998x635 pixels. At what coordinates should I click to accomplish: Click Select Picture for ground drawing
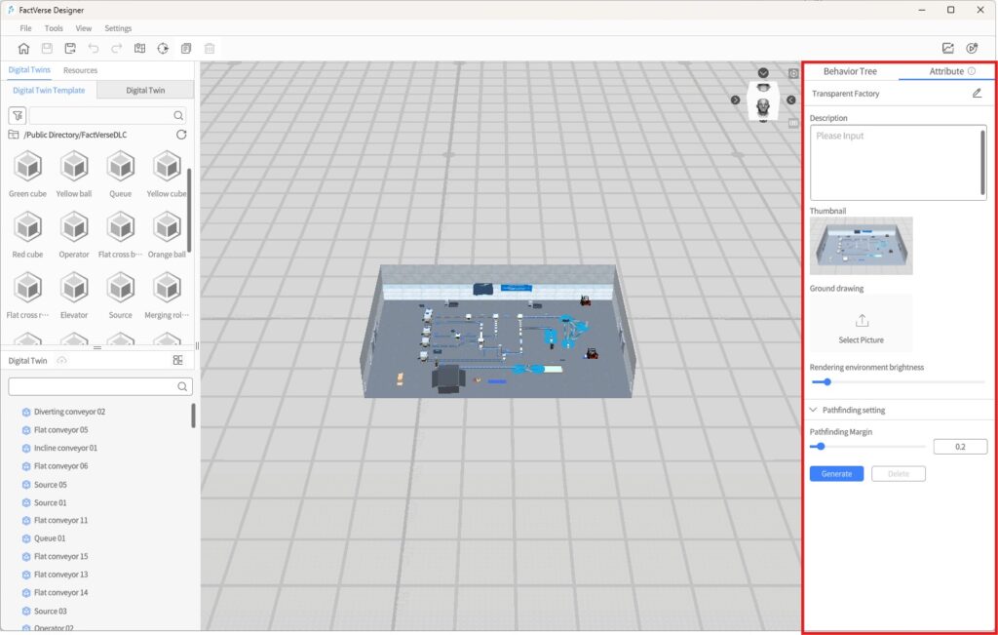pos(861,327)
